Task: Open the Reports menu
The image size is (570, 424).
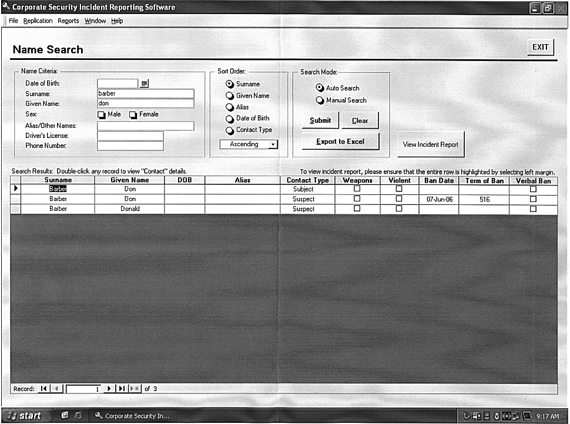Action: click(68, 21)
